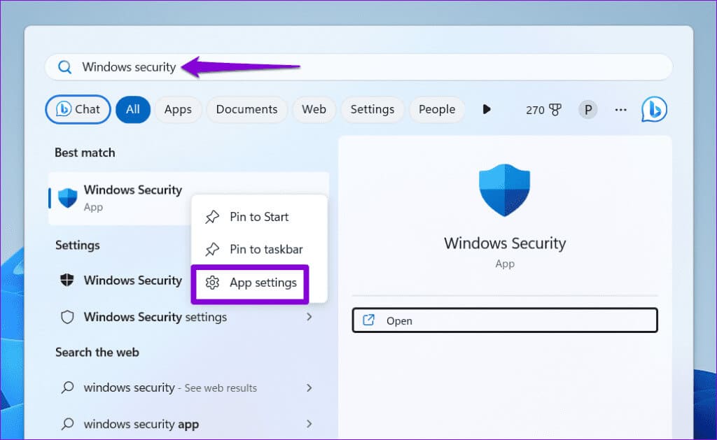Open Windows Security settings result

tap(188, 317)
